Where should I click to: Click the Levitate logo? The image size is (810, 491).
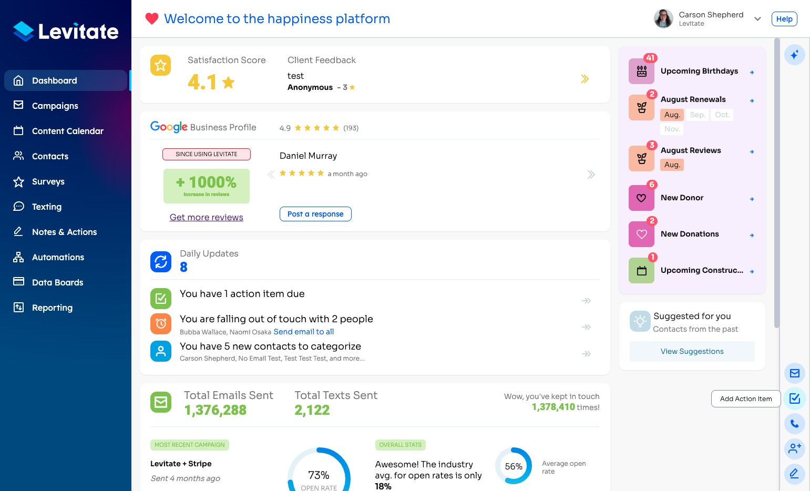(66, 32)
